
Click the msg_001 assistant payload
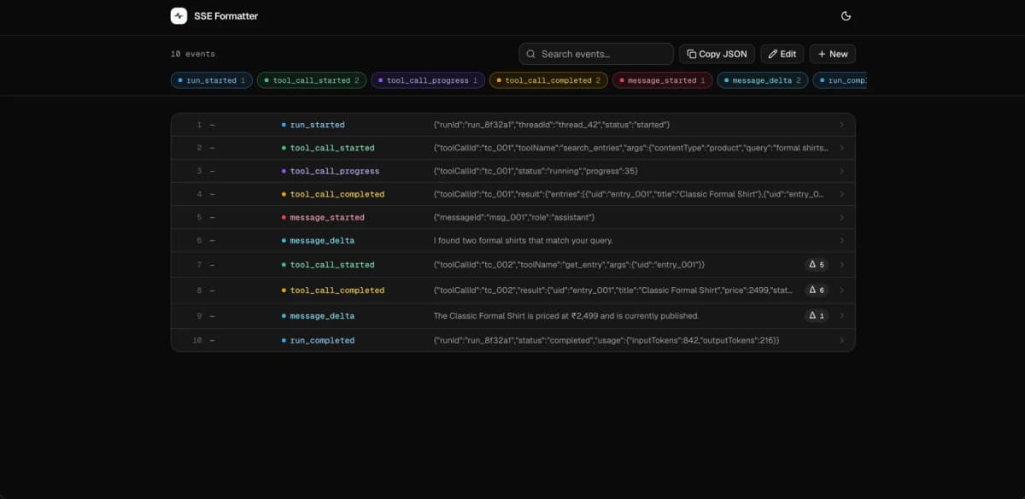coord(514,217)
